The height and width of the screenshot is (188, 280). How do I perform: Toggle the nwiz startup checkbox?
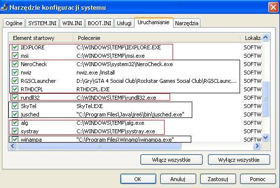tap(15, 73)
